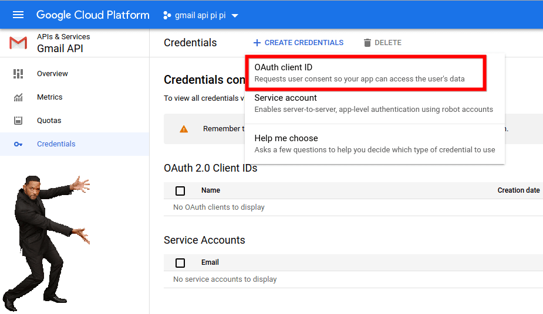Screen dimensions: 543x314
Task: Click the Name column header
Action: 211,190
